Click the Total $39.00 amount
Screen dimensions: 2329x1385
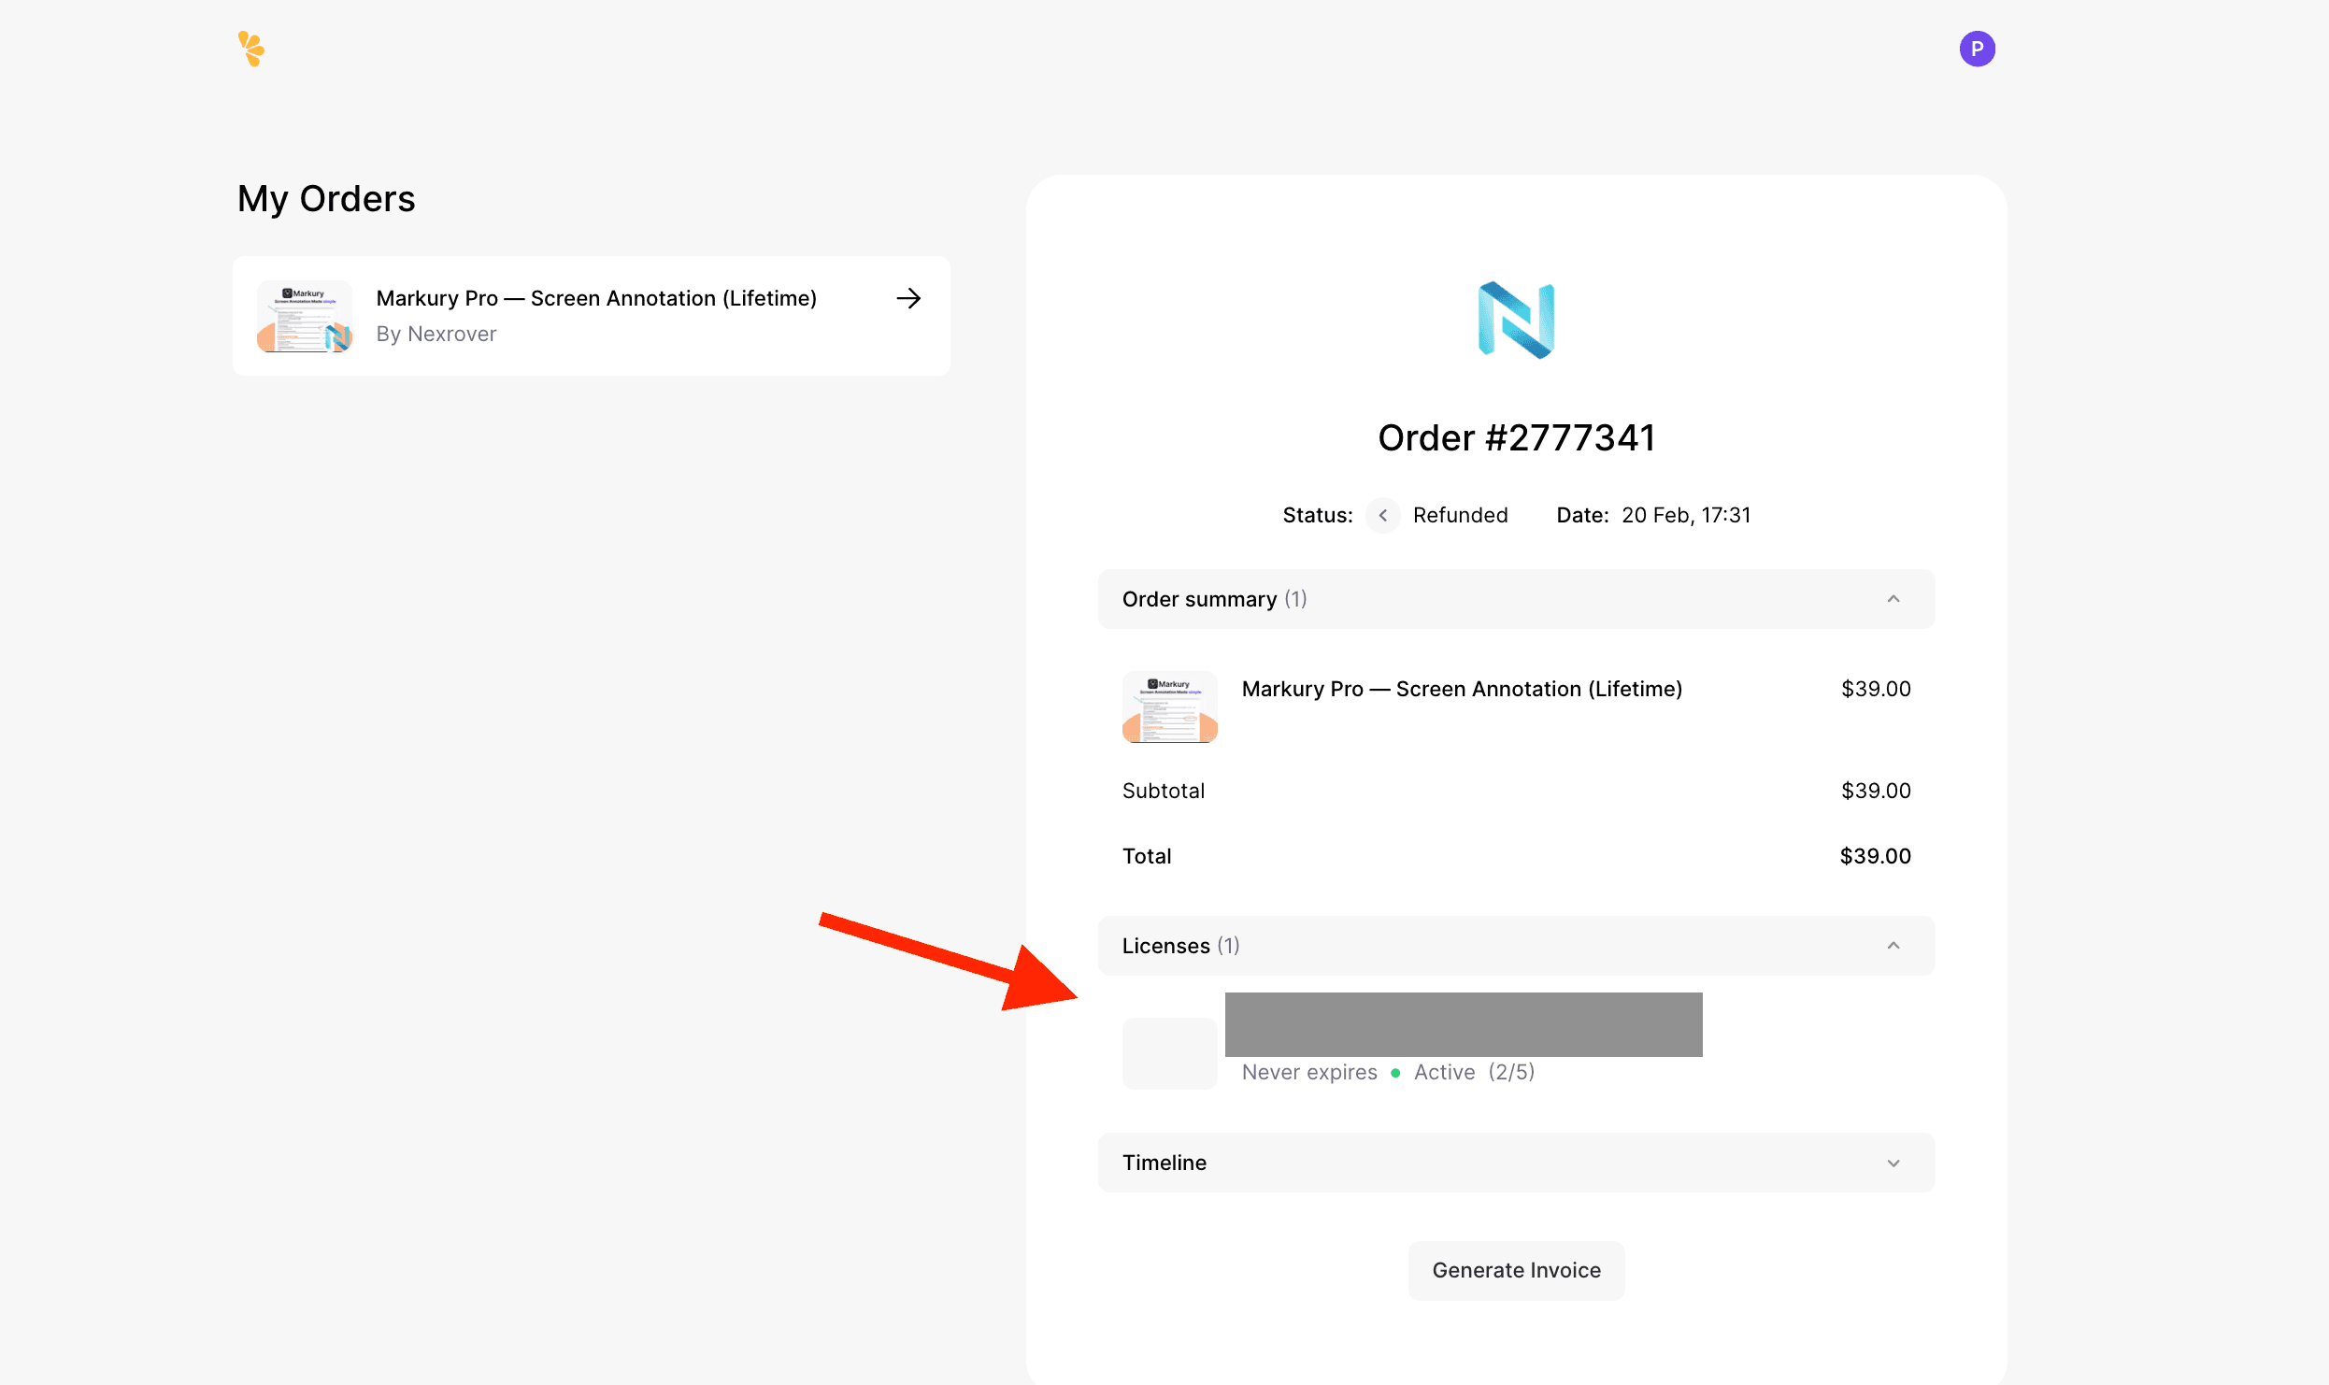[1875, 856]
